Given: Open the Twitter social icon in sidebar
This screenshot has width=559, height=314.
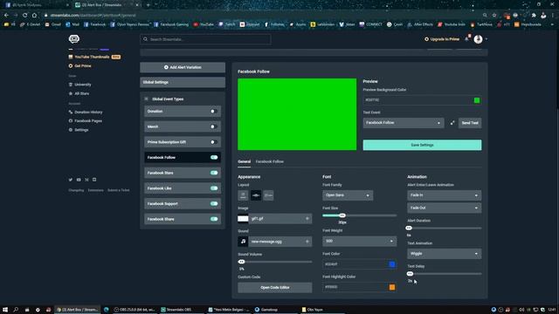Looking at the screenshot, I should [70, 180].
